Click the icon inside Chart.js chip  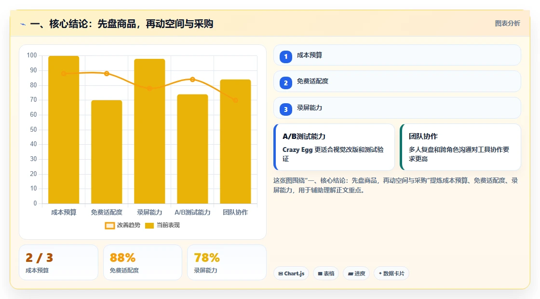click(x=281, y=274)
